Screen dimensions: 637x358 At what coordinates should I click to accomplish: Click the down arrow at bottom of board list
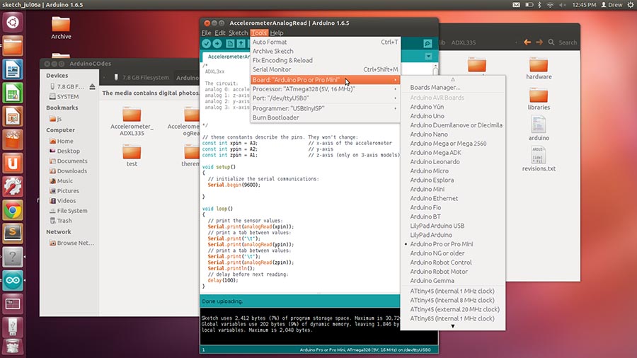(452, 326)
